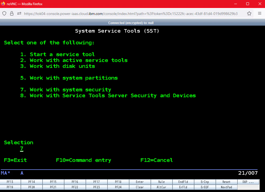Click the F3=Exit label
This screenshot has height=192, width=265.
[x=16, y=160]
